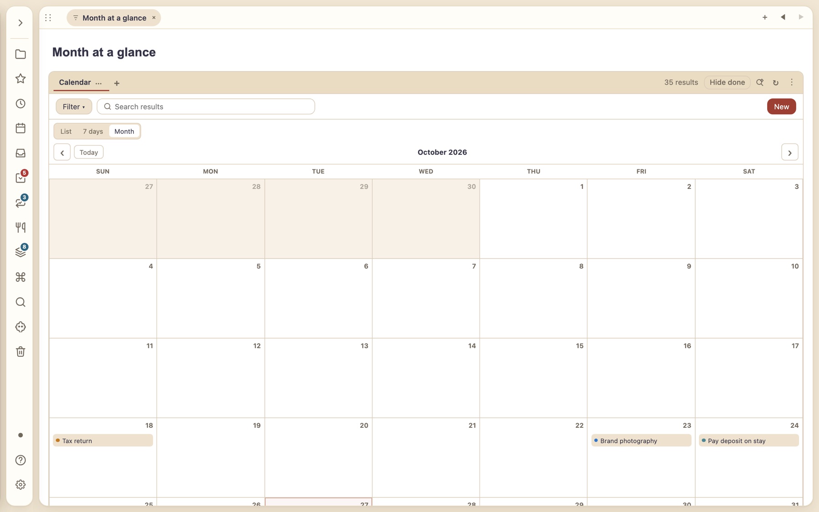Open tasks icon with badge 5

click(x=20, y=177)
